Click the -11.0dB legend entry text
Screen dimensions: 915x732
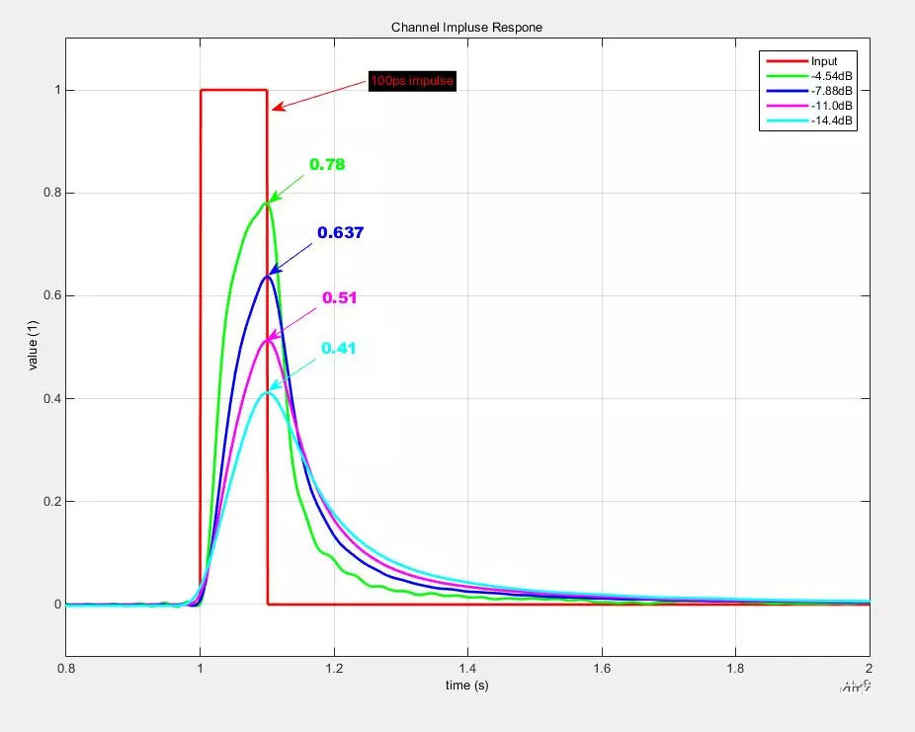tap(831, 106)
